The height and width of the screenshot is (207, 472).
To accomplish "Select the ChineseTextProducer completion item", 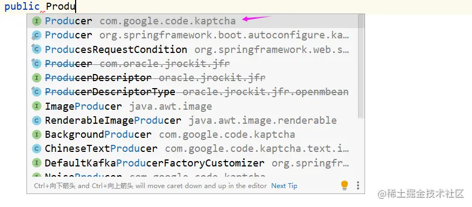I will (x=192, y=149).
